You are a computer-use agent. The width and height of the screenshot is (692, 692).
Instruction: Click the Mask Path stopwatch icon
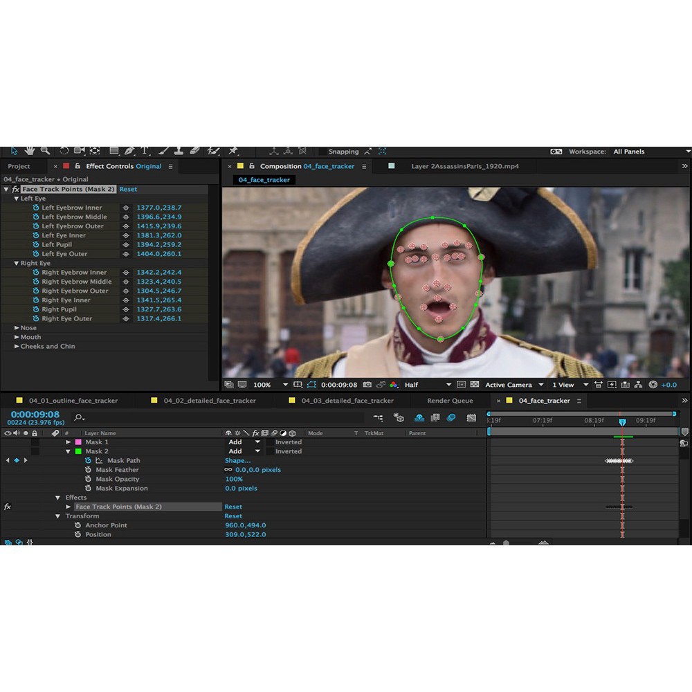88,461
